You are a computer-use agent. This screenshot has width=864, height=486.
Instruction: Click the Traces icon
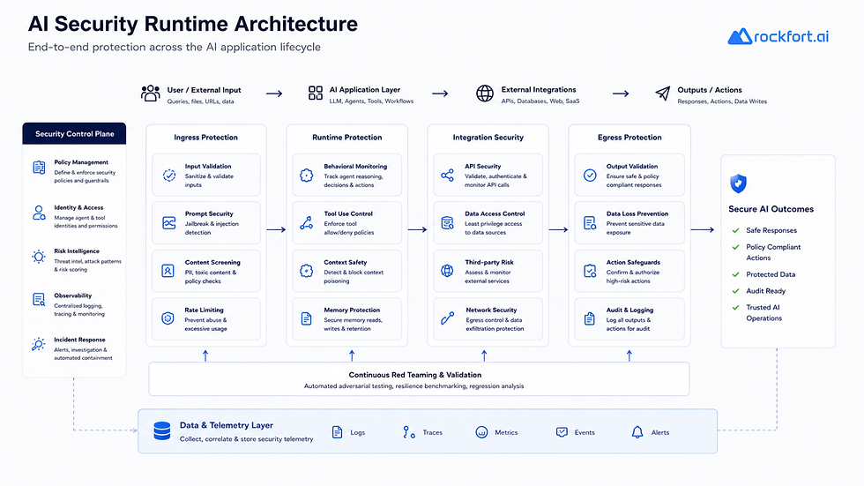pos(409,432)
